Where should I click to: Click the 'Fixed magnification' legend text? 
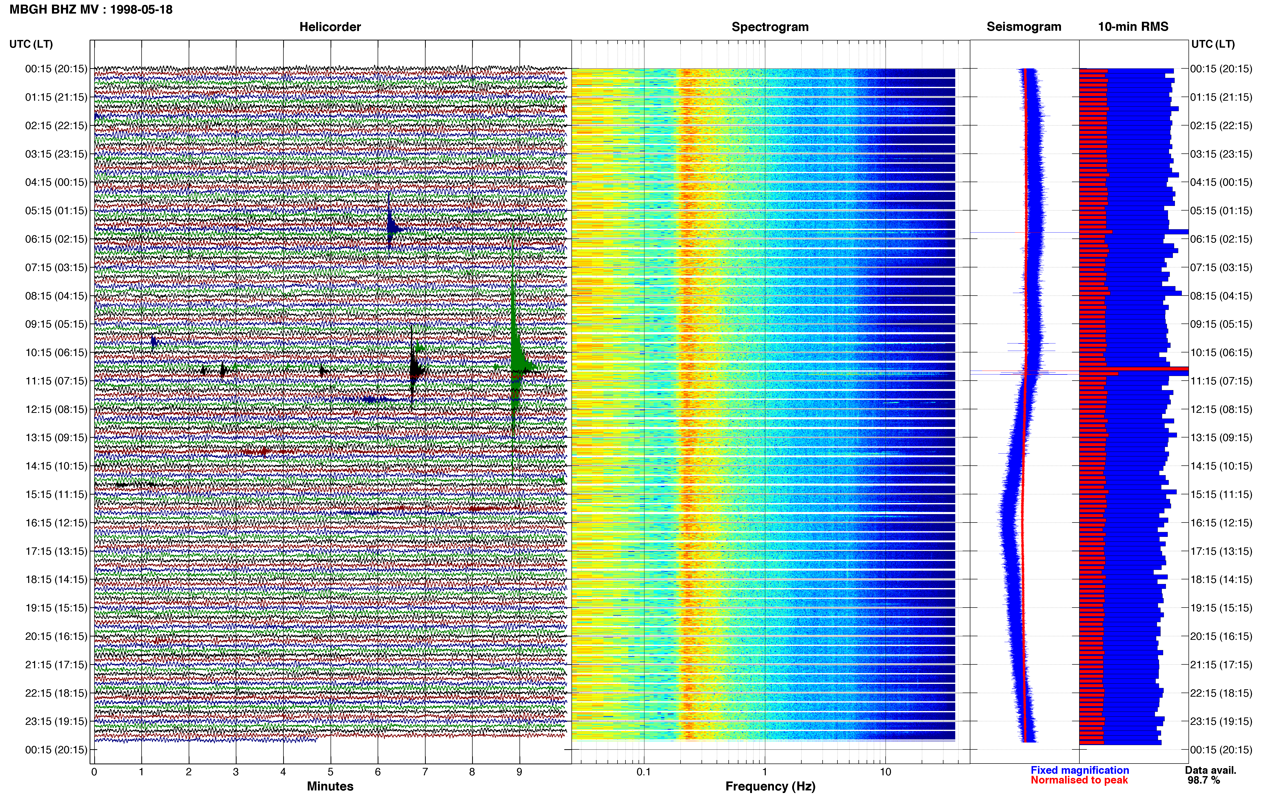coord(1080,770)
